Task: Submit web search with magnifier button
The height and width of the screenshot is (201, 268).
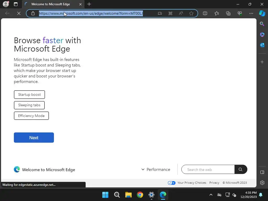Action: (x=241, y=169)
